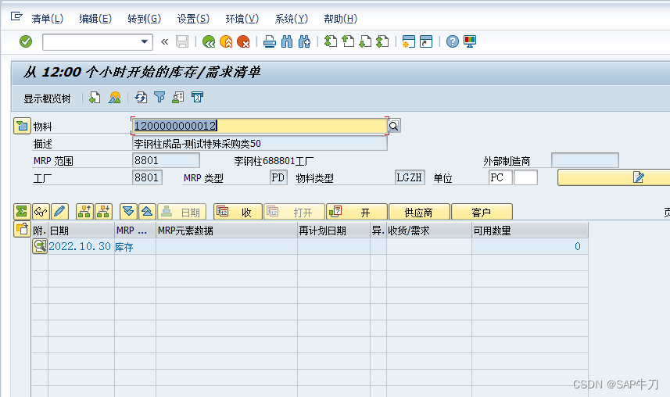670x397 pixels.
Task: Click the header toggle icon left of 物料
Action: 22,126
